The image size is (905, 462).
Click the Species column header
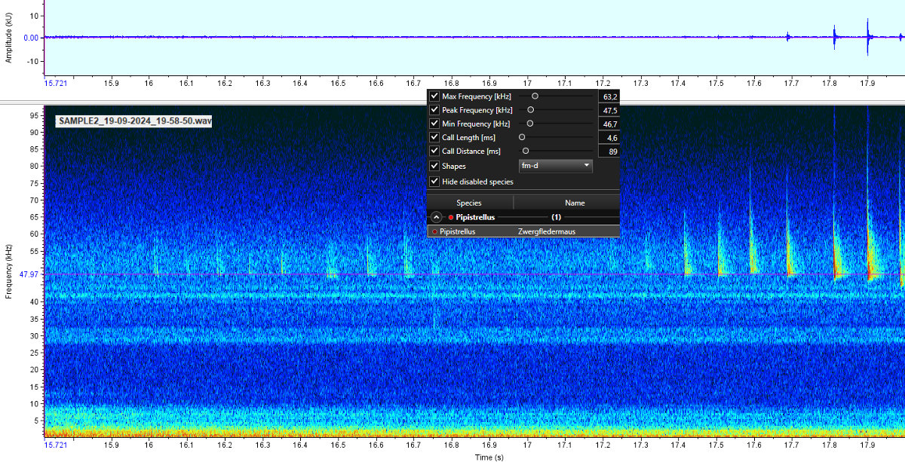tap(470, 203)
